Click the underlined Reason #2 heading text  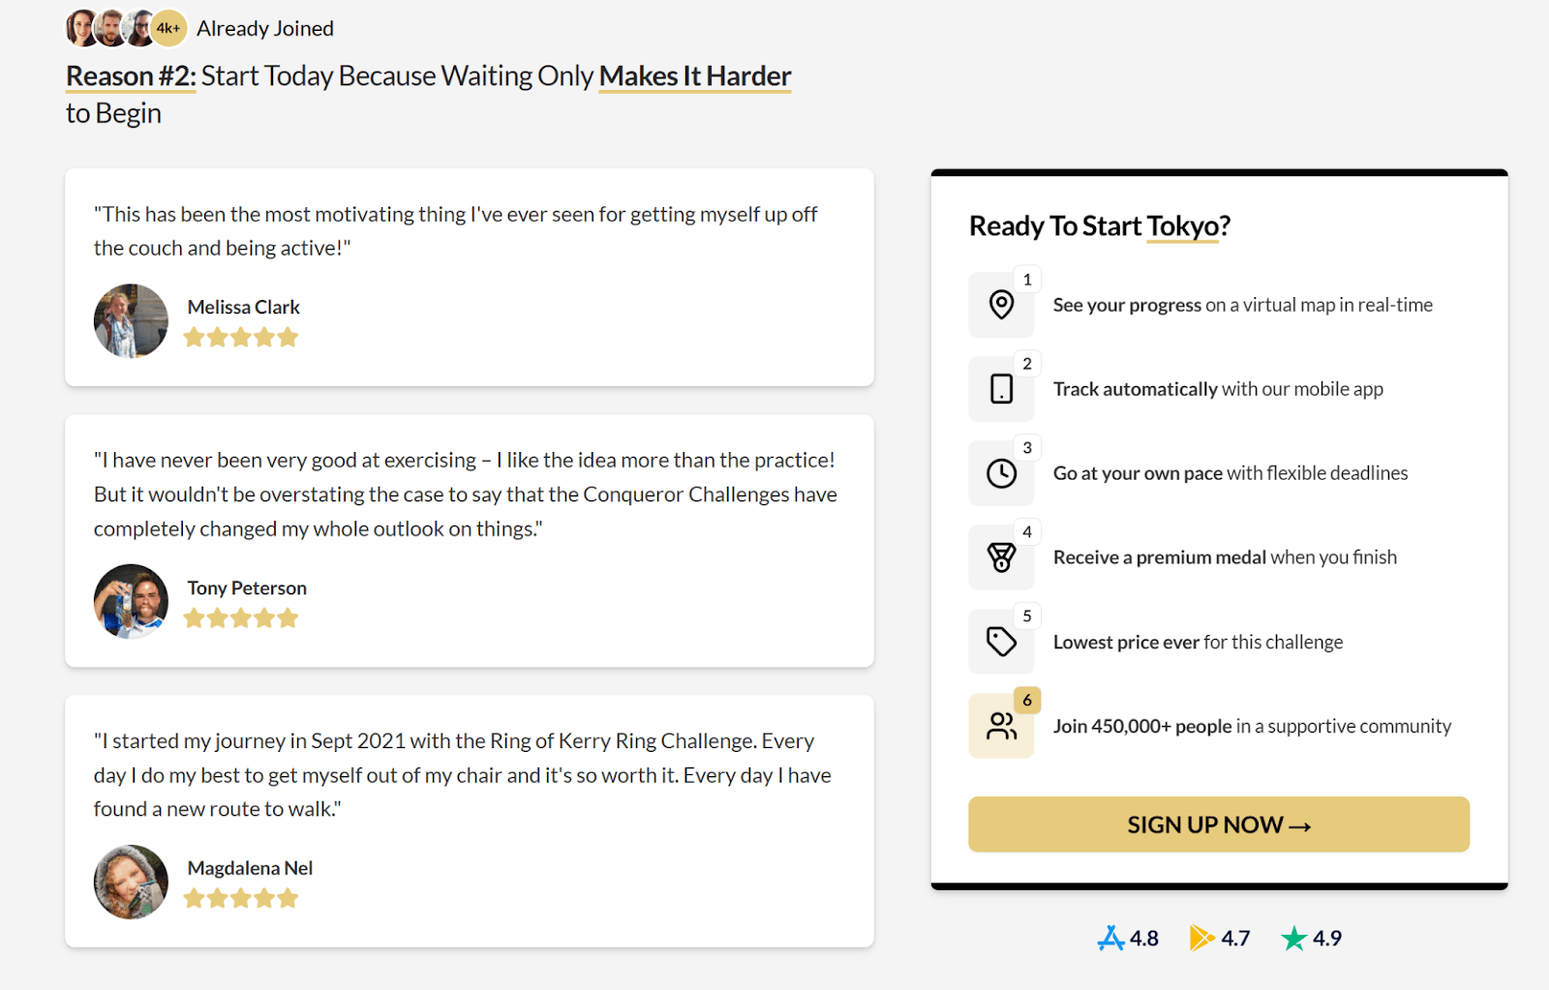click(131, 75)
